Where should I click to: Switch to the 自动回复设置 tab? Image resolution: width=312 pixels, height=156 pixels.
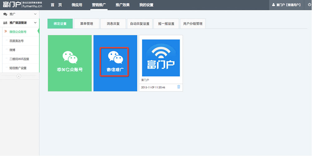140,24
